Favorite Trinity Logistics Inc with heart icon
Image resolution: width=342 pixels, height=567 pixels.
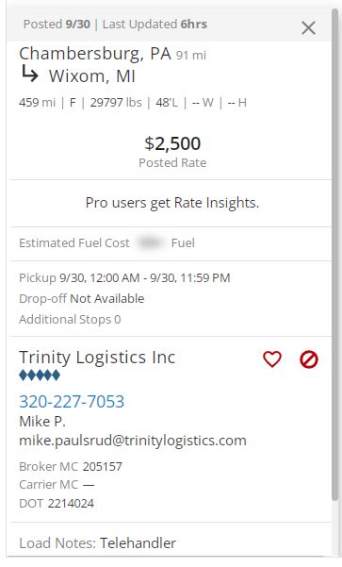pos(272,359)
